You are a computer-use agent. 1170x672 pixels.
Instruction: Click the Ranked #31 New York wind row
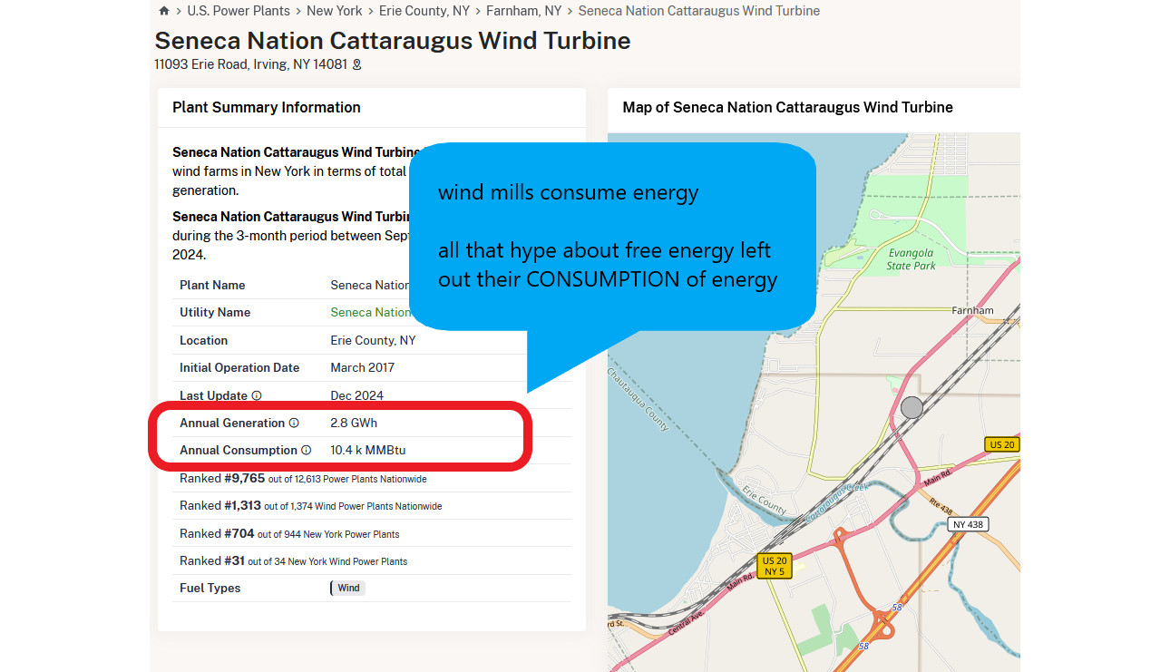tap(293, 560)
